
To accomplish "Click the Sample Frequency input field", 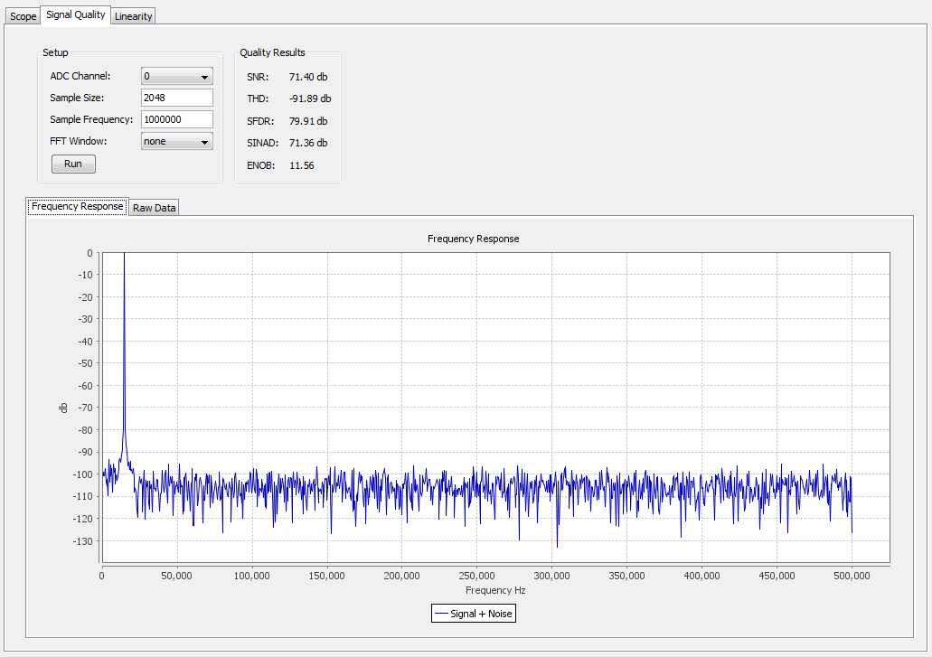I will [176, 119].
